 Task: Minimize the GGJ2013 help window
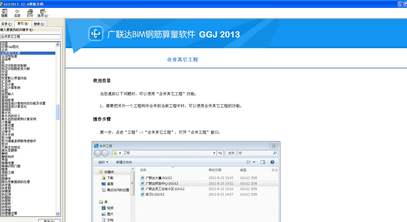pyautogui.click(x=400, y=4)
